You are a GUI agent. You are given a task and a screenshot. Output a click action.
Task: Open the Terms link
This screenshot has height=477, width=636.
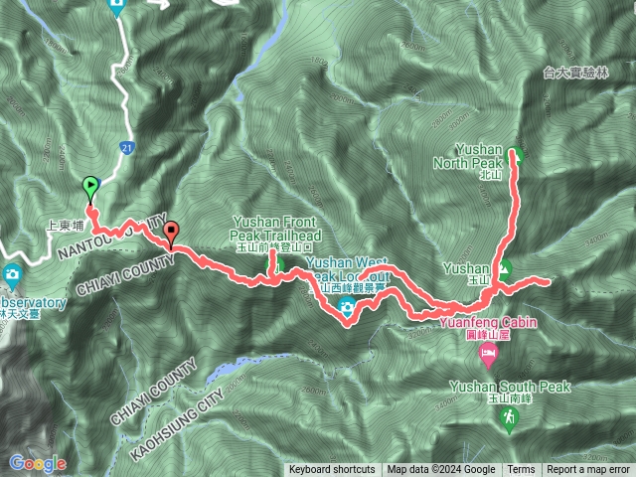pos(521,470)
